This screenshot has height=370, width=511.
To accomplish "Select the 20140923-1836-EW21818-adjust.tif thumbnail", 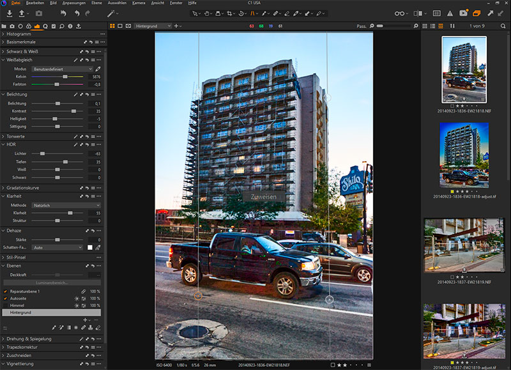I will pyautogui.click(x=464, y=155).
